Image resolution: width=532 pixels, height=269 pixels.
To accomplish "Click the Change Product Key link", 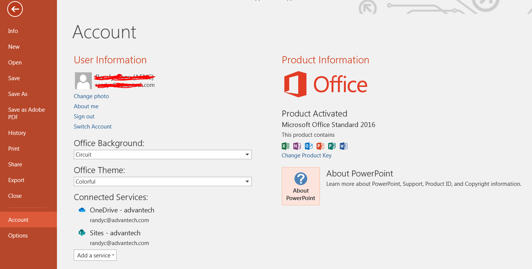I will 306,155.
